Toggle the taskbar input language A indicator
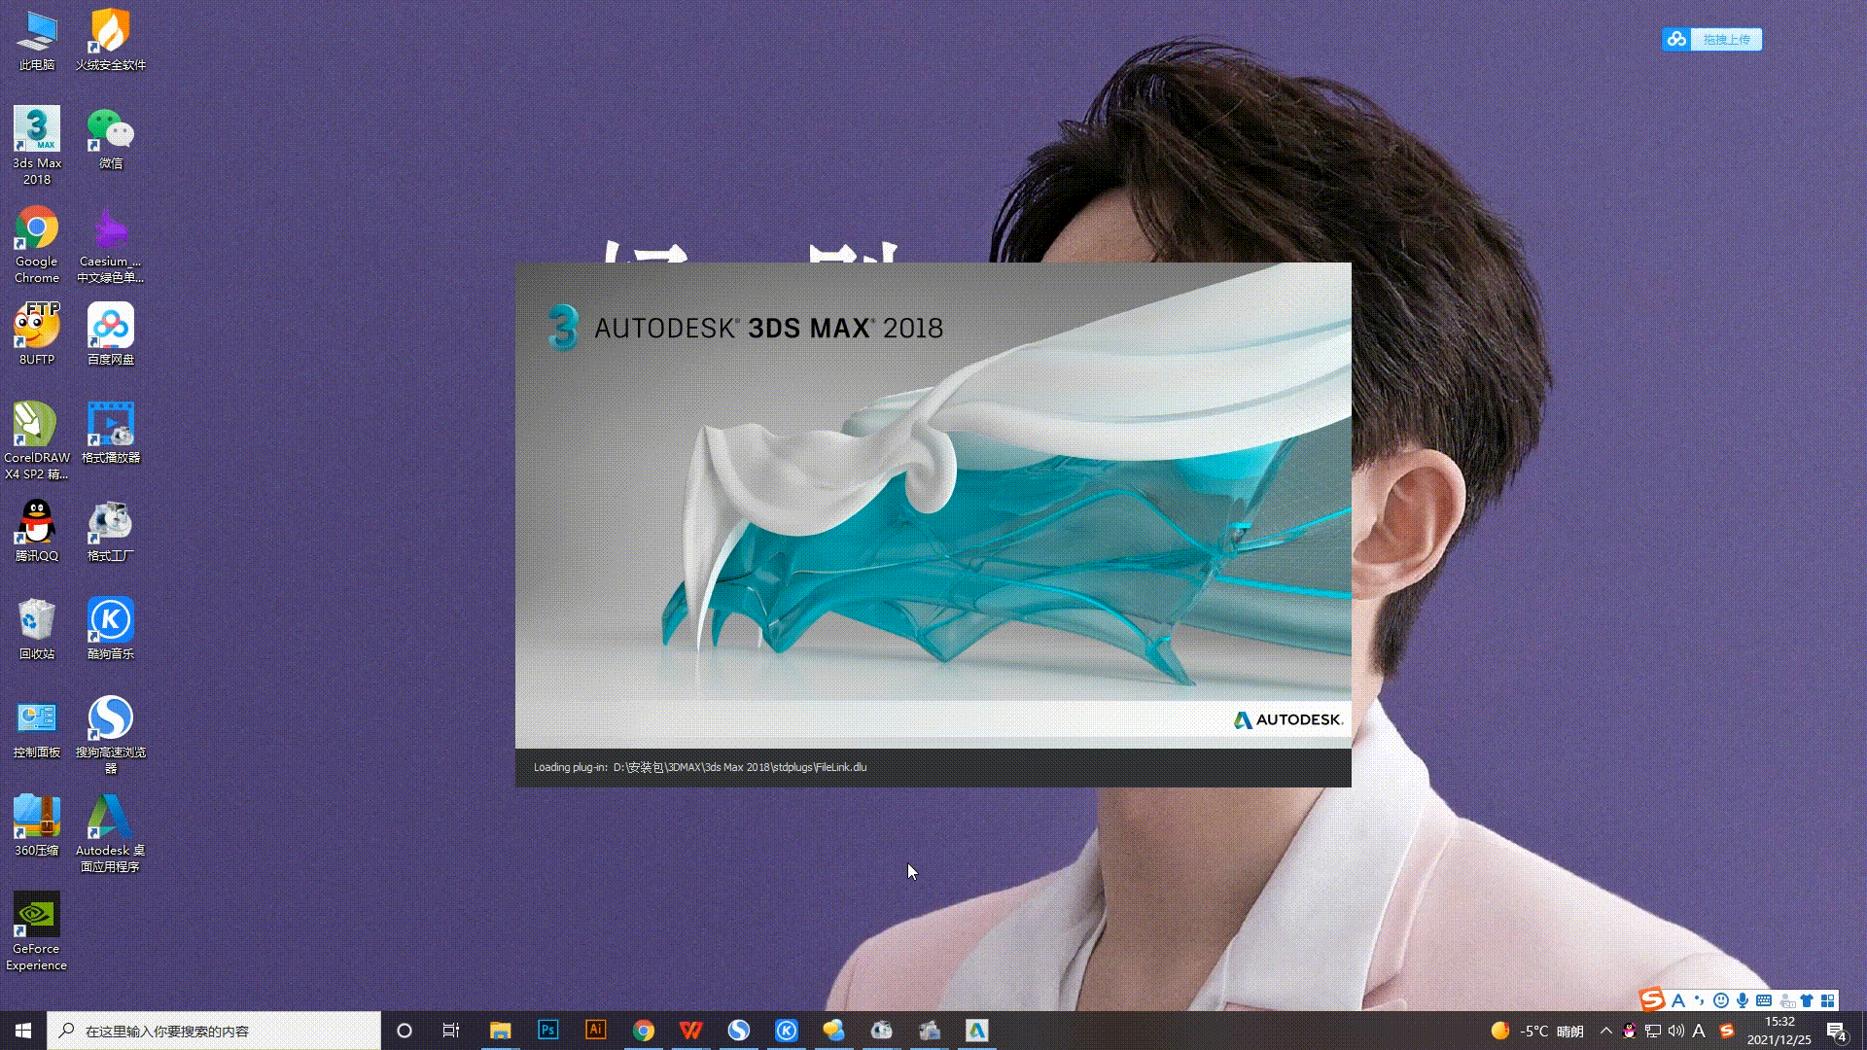This screenshot has height=1050, width=1867. [x=1699, y=1031]
